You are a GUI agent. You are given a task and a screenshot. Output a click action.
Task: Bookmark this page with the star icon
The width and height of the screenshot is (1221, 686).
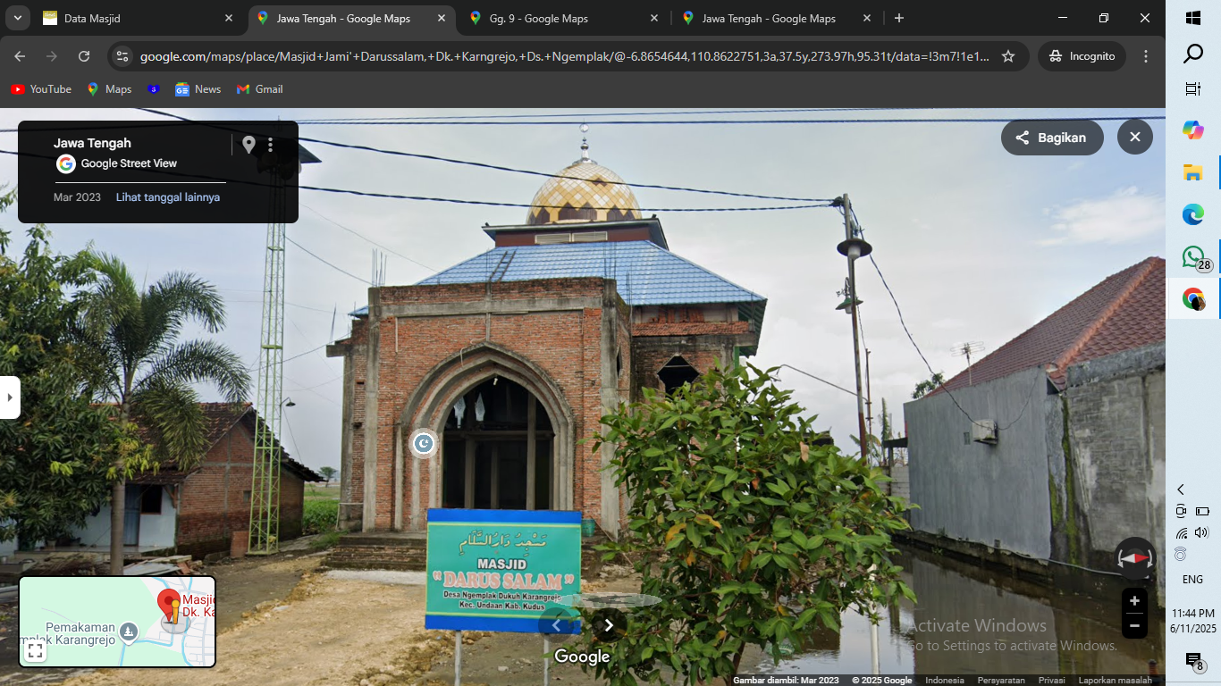point(1008,56)
